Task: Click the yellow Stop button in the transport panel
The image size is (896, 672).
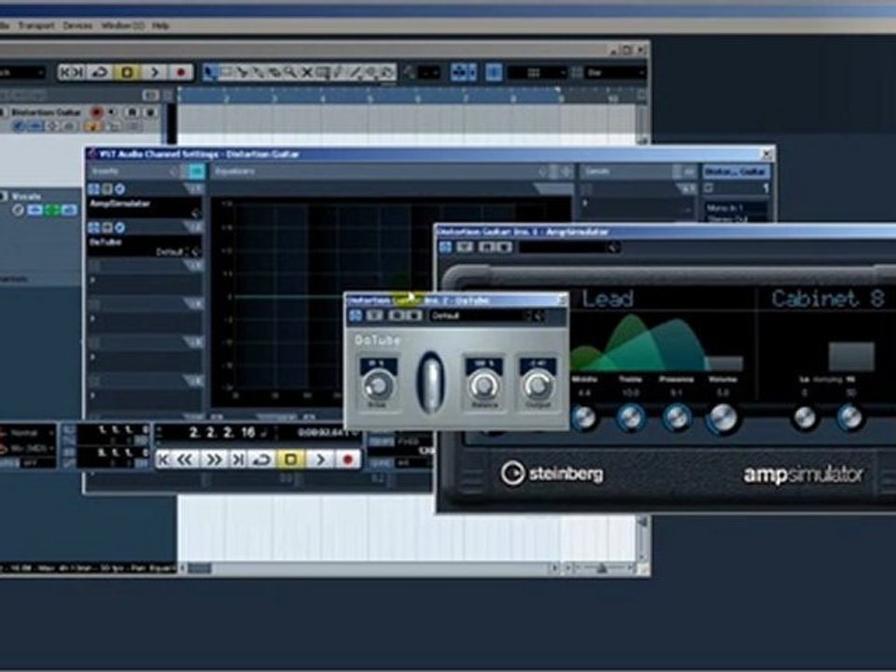Action: click(291, 459)
